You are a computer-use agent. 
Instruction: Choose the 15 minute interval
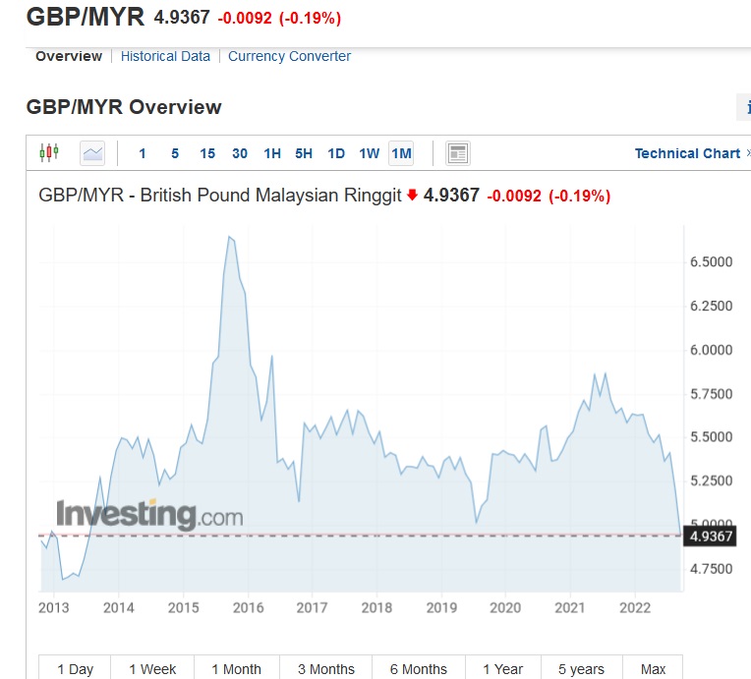[207, 153]
